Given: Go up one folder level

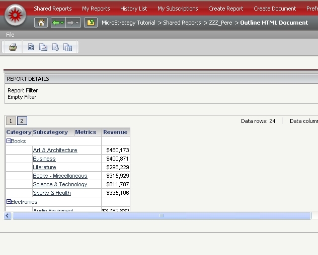Looking at the screenshot, I should [91, 23].
